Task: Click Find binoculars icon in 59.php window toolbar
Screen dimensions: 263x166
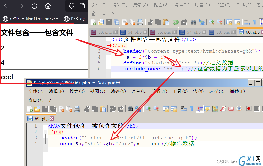Action: (x=130, y=109)
